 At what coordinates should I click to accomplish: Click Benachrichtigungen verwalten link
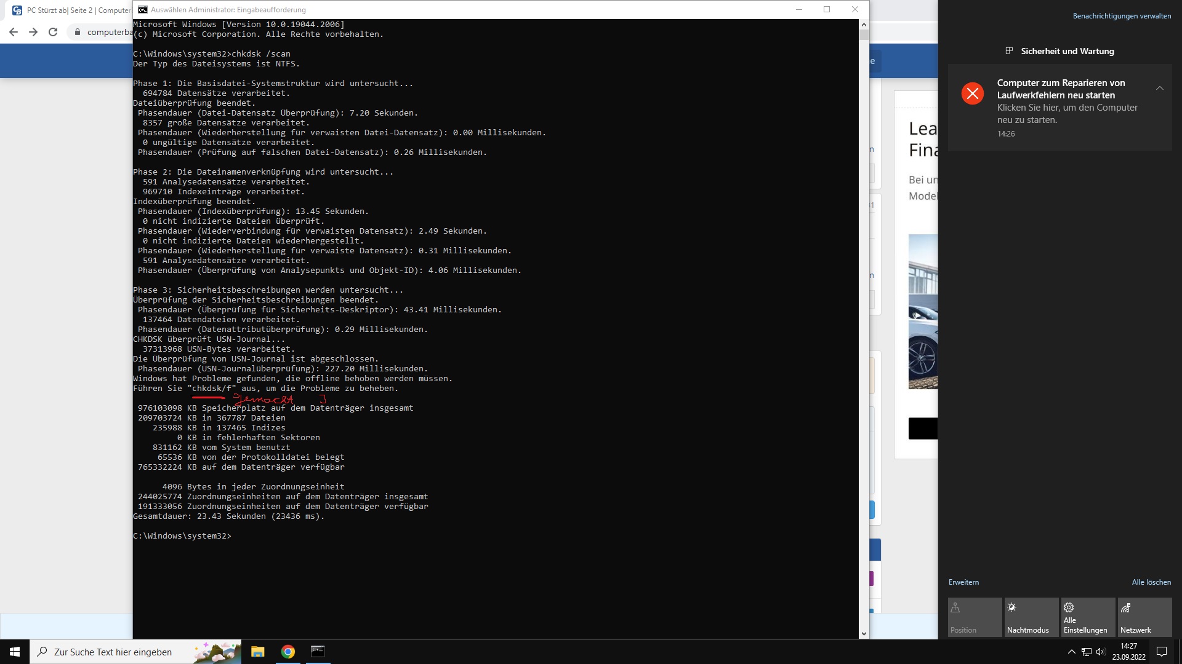coord(1122,16)
